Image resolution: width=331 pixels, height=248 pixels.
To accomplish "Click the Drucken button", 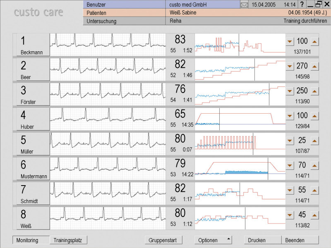I will pyautogui.click(x=263, y=240).
